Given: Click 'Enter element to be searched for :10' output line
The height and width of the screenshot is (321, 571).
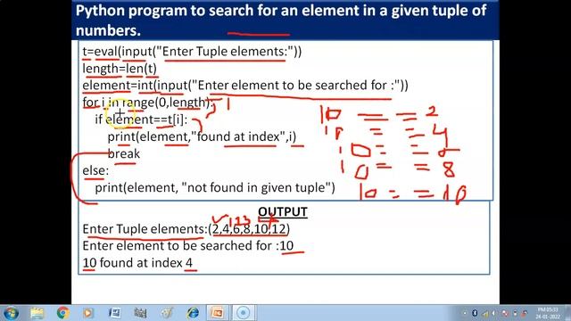Looking at the screenshot, I should pyautogui.click(x=188, y=246).
